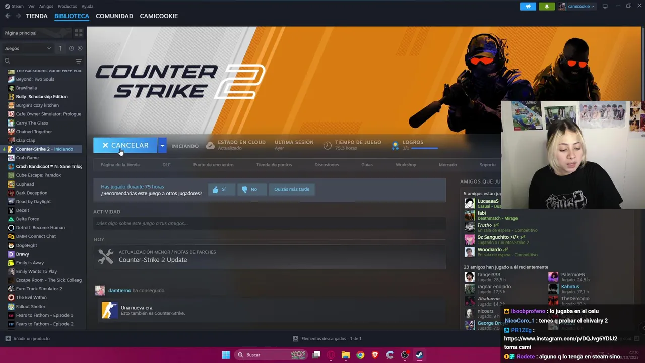Open the 'Una nueva era' achievement icon

pyautogui.click(x=109, y=310)
